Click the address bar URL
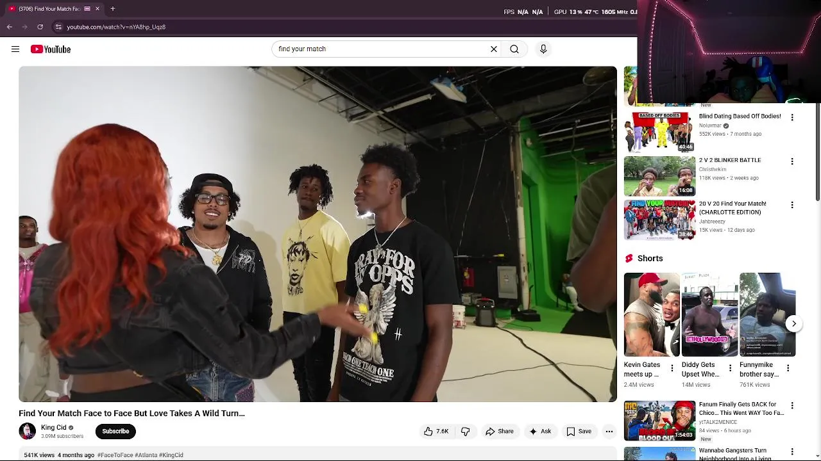 coord(116,27)
